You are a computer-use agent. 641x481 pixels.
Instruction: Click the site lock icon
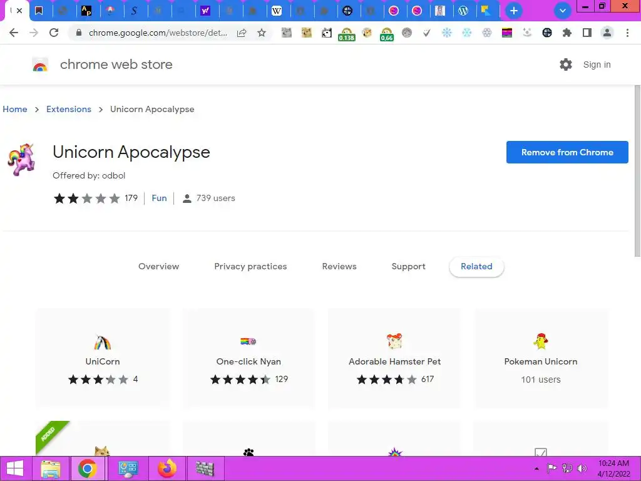[79, 33]
